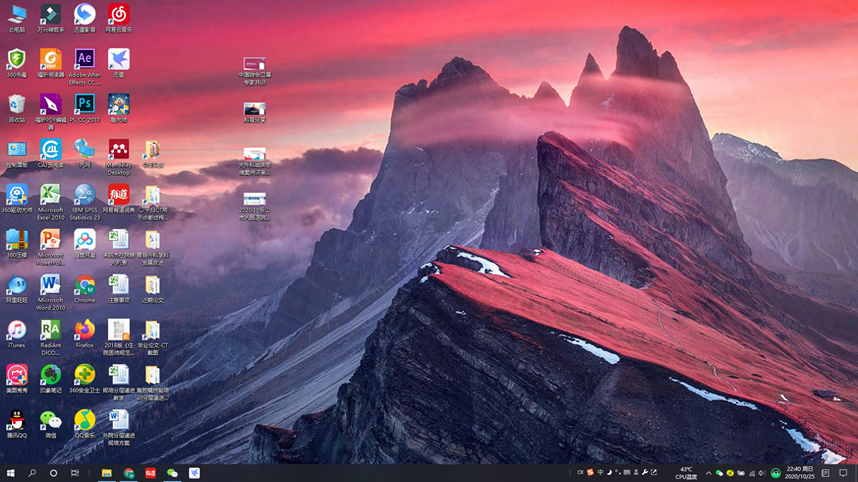
Task: Open the taskbar clock and date
Action: click(800, 473)
